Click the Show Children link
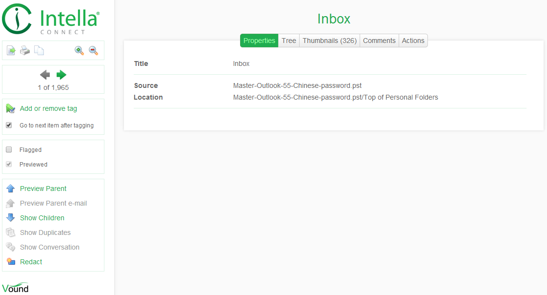Image resolution: width=547 pixels, height=295 pixels. pyautogui.click(x=42, y=218)
